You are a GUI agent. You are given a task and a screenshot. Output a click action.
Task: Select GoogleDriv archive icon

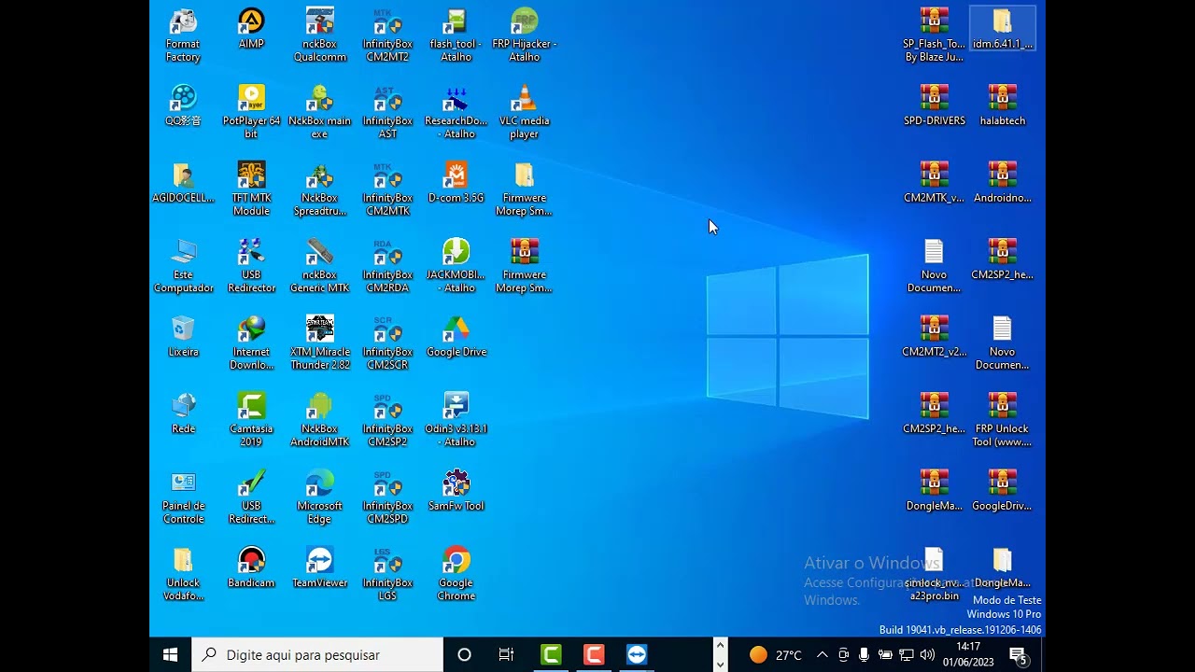1002,491
